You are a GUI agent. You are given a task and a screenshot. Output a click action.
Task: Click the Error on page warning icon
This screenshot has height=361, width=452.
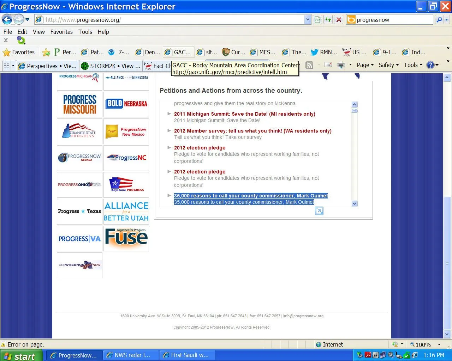click(x=4, y=345)
